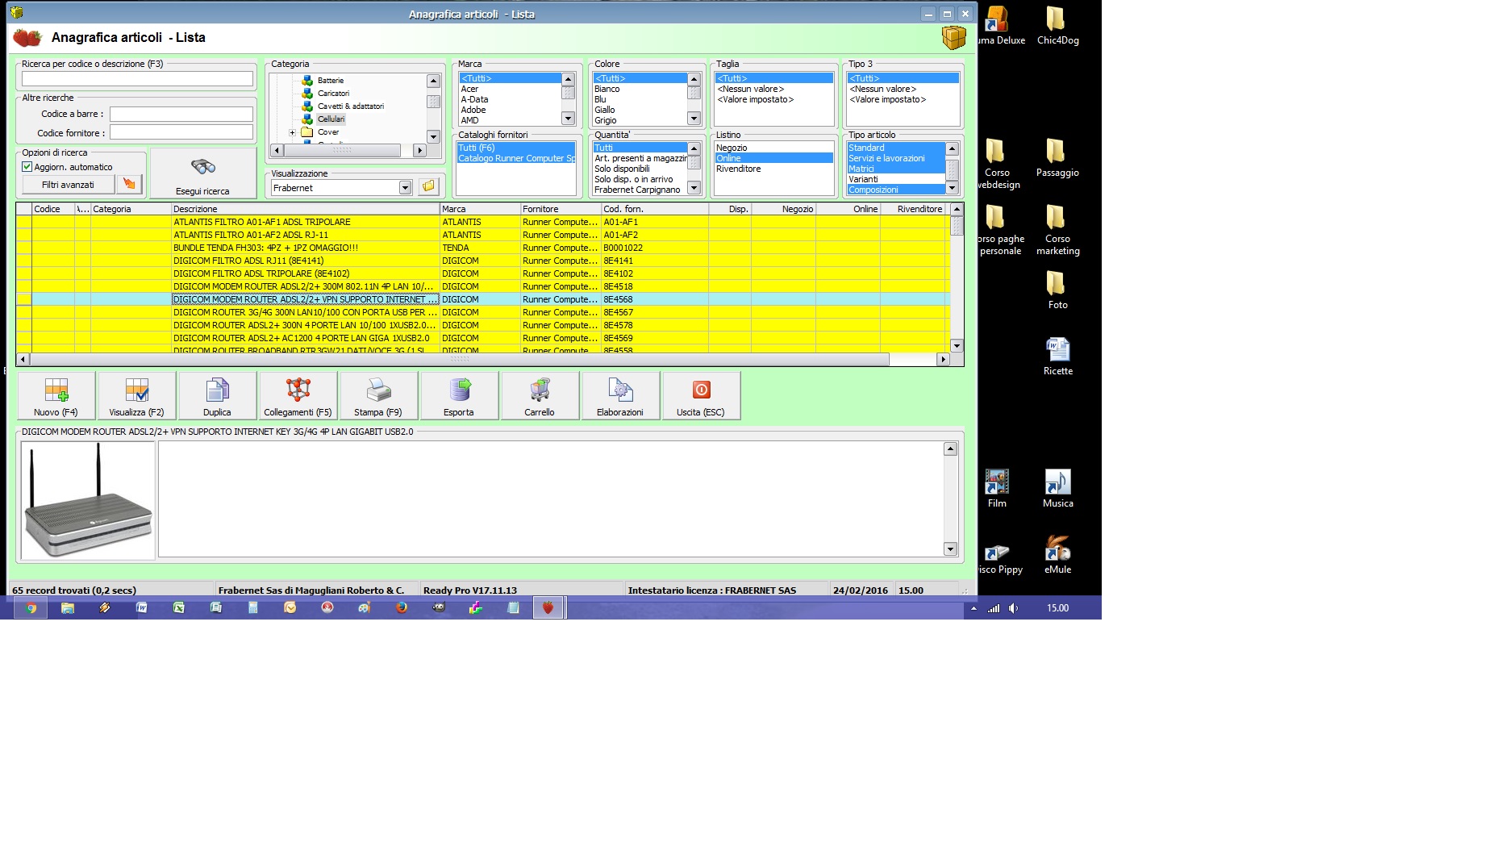
Task: Click the Codice a barre input field
Action: (181, 114)
